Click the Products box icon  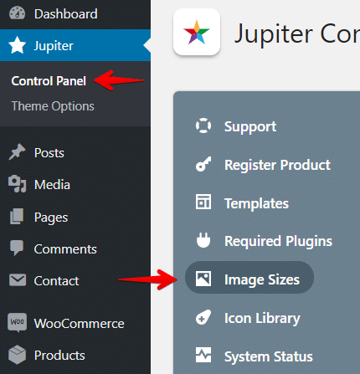click(x=17, y=355)
